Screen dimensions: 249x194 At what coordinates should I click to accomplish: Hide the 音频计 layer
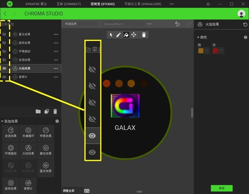[4, 77]
